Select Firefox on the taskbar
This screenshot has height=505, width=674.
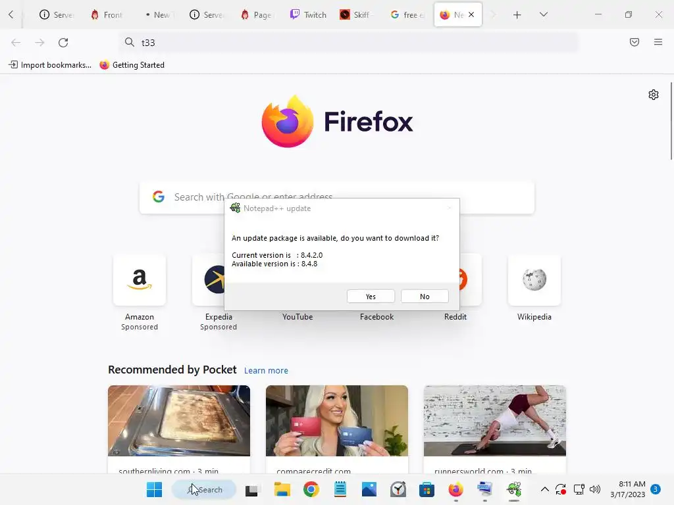pos(456,489)
